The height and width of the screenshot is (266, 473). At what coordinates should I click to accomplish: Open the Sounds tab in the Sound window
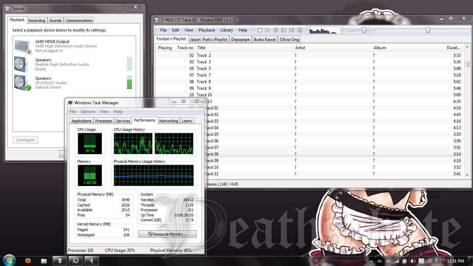[x=55, y=20]
